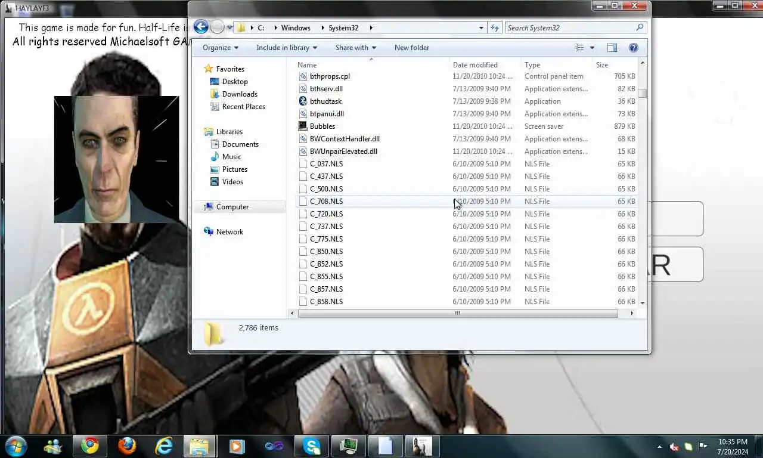Screen dimensions: 763x458
Task: Click the C: breadcrumb in address bar
Action: (261, 27)
